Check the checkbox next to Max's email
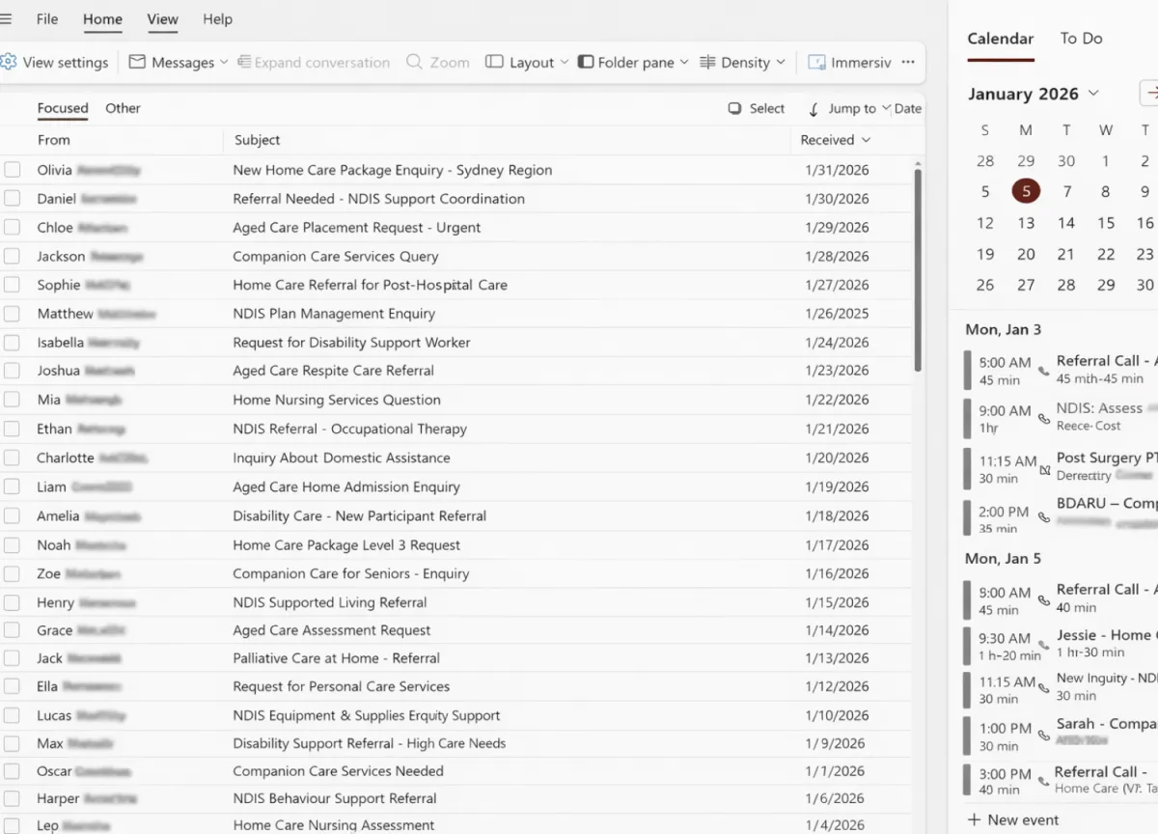This screenshot has width=1158, height=834. 13,743
